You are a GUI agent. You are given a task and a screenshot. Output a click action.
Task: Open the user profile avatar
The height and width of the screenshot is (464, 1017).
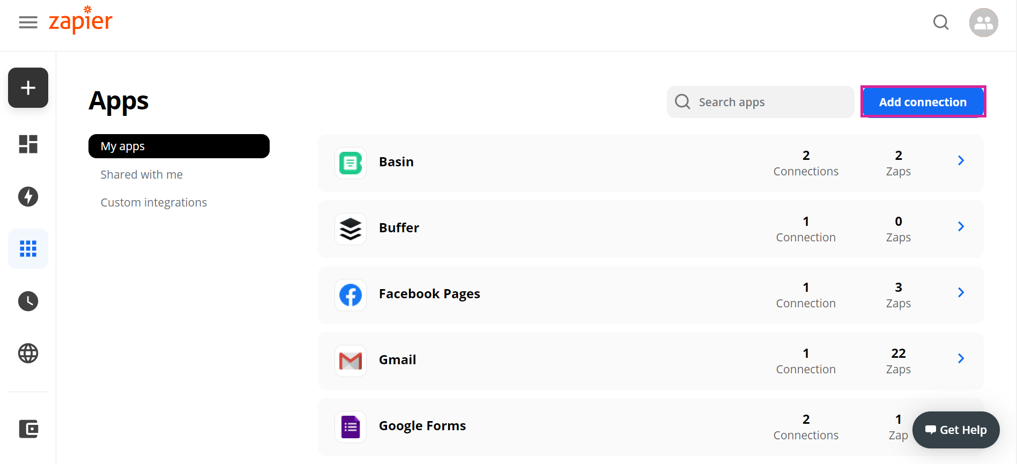coord(983,23)
